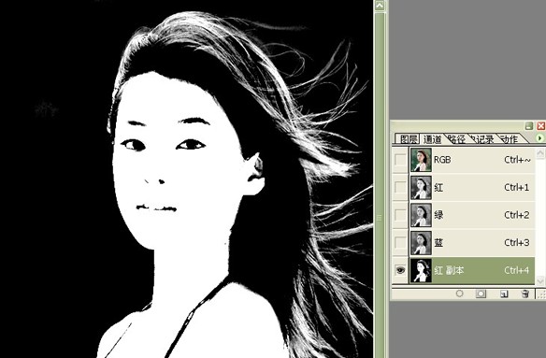Switch to the 图层 tab

click(x=409, y=139)
